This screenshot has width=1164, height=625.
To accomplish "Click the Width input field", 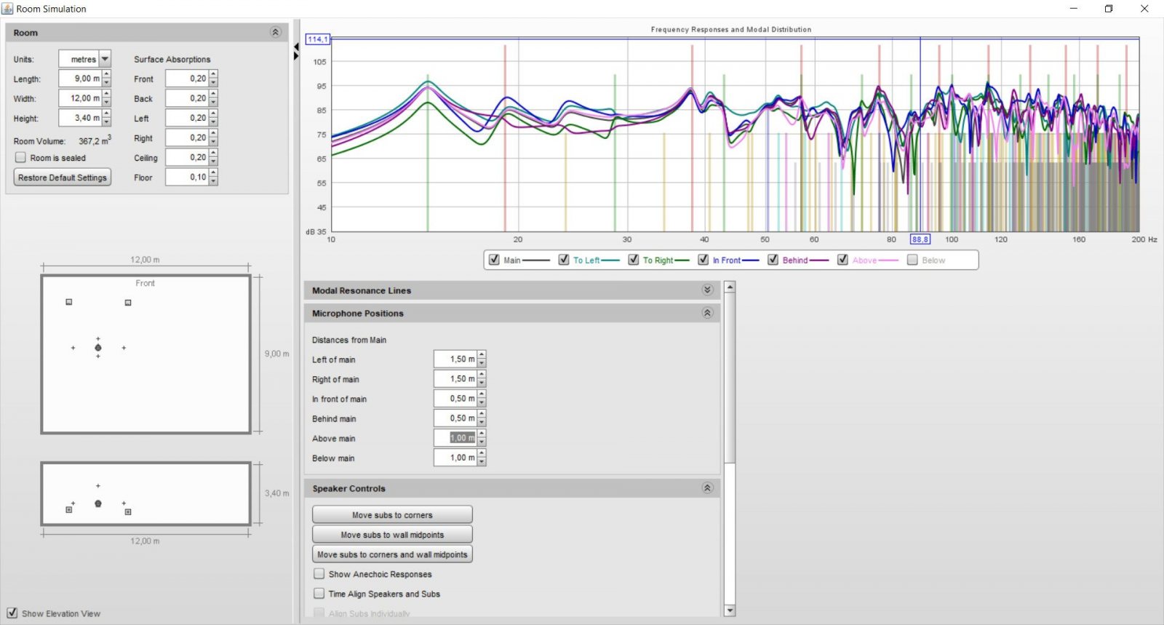I will point(80,98).
